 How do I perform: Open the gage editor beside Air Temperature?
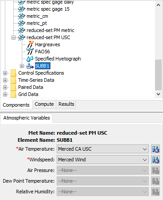[x=155, y=149]
